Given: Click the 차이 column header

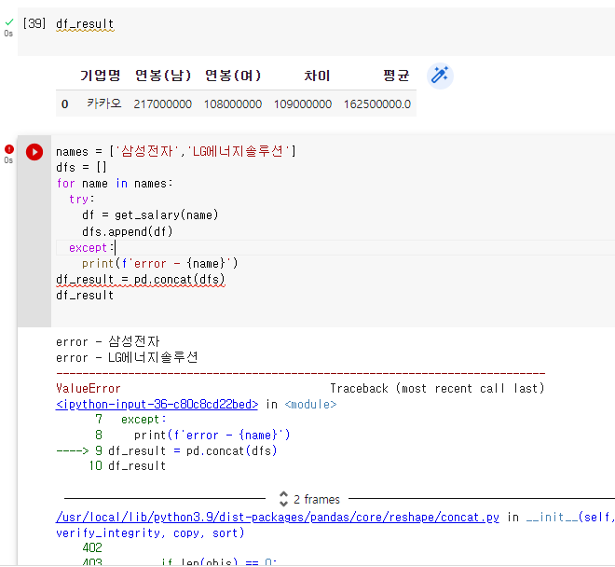Looking at the screenshot, I should (317, 76).
